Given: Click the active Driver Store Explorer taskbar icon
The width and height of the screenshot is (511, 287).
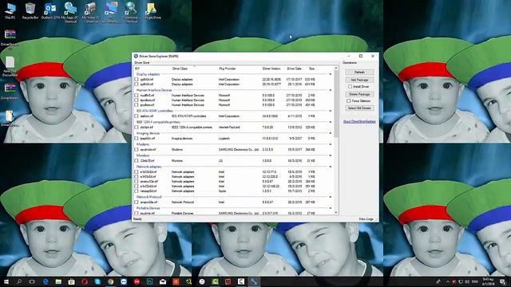Looking at the screenshot, I should coord(254,281).
